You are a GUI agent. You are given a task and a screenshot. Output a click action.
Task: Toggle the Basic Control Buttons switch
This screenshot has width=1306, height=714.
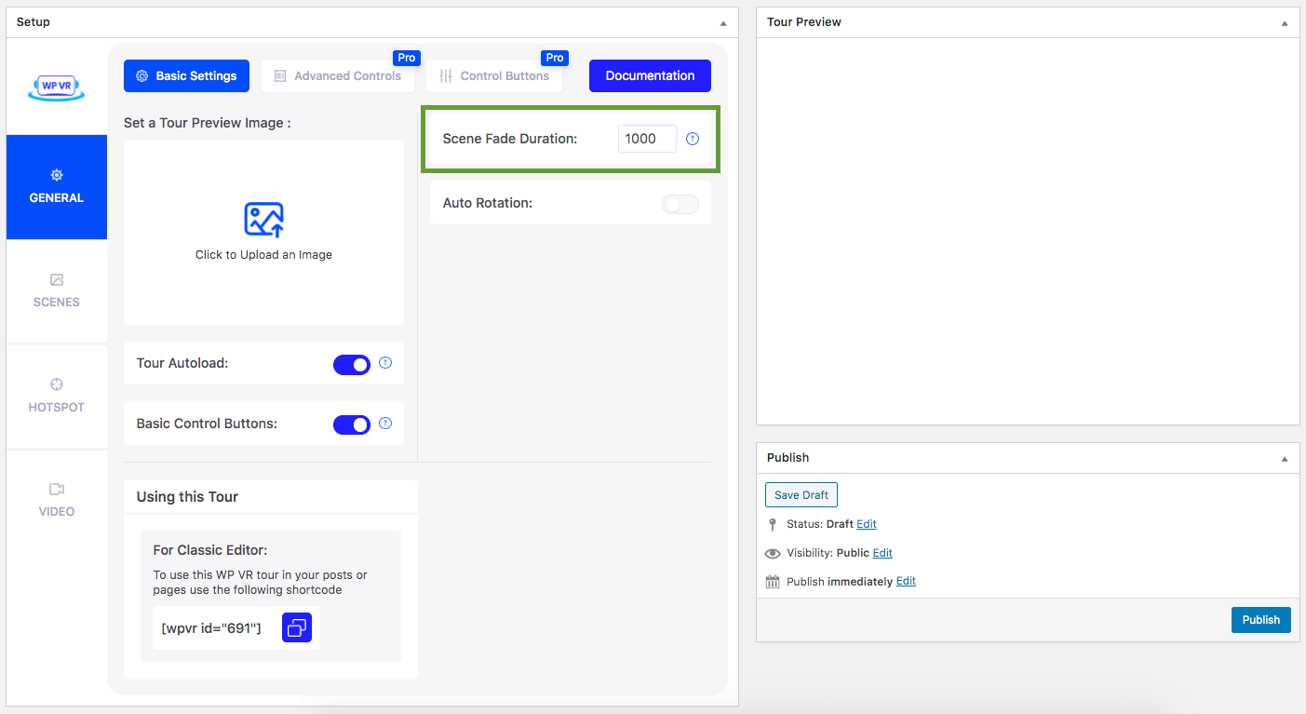coord(352,424)
